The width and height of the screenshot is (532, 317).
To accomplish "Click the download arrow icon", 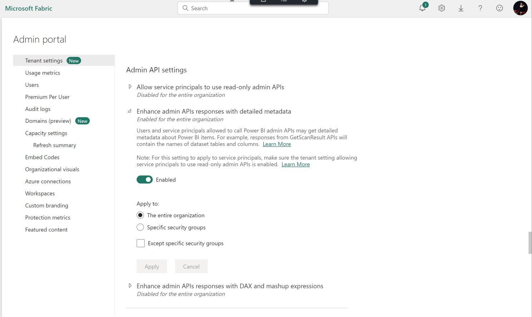I will point(461,8).
